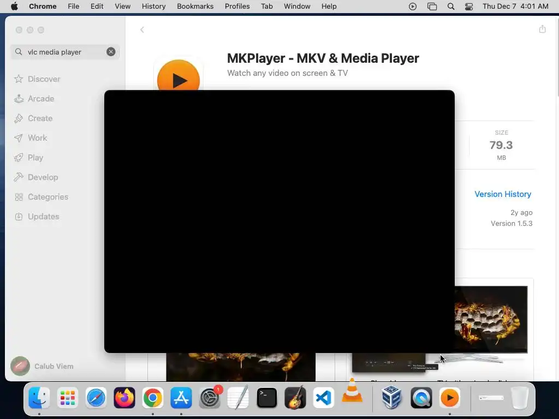This screenshot has width=559, height=419.
Task: Open the Apple menu
Action: [x=14, y=7]
